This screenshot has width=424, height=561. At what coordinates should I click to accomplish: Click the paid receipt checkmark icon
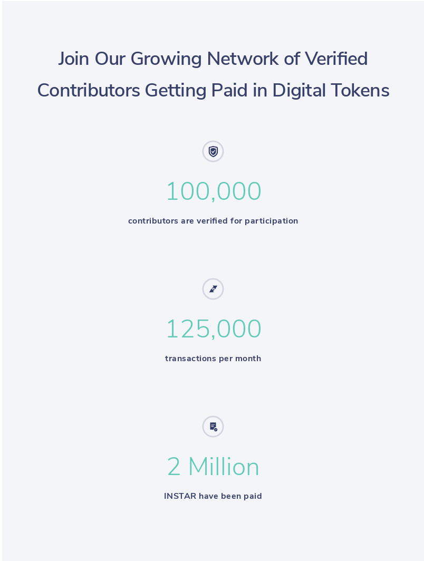pyautogui.click(x=213, y=427)
